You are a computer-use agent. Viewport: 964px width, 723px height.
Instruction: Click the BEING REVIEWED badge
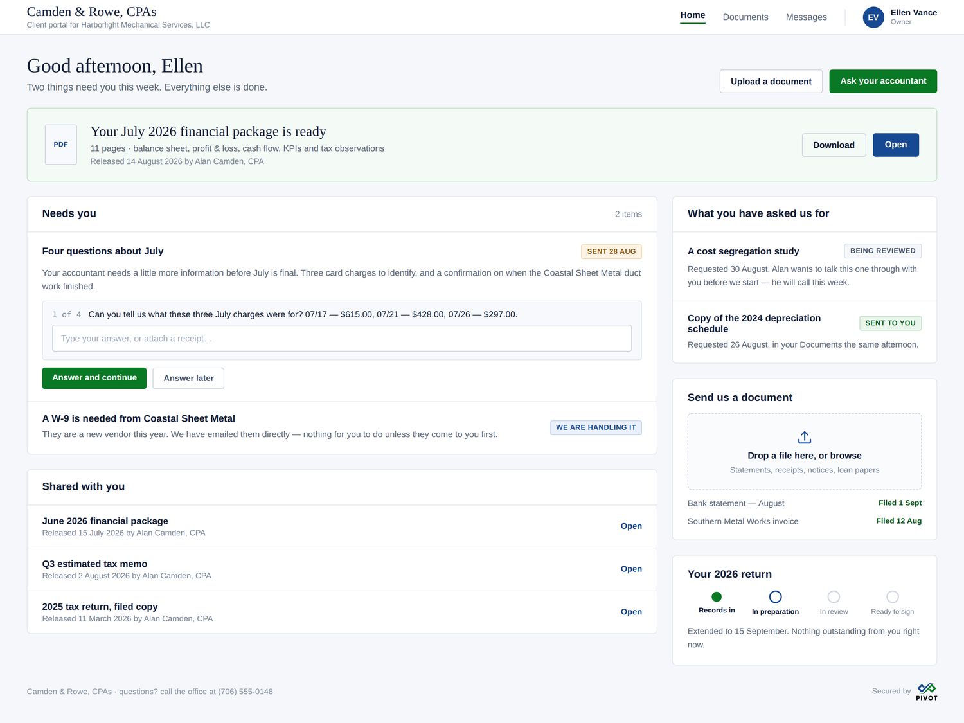(x=882, y=251)
